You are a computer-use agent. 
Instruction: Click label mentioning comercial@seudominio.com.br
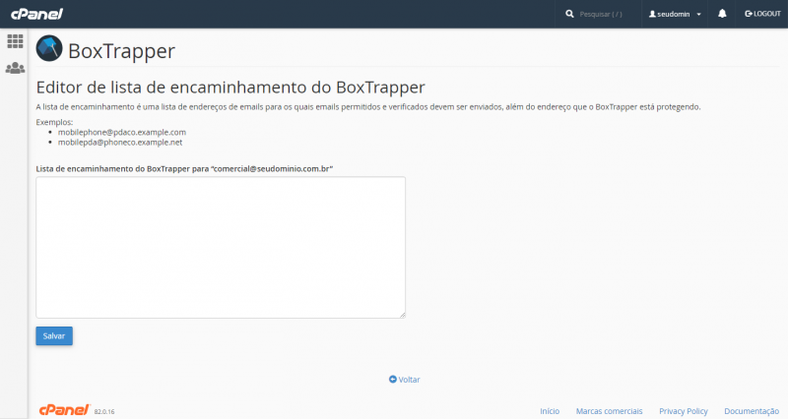pyautogui.click(x=184, y=168)
